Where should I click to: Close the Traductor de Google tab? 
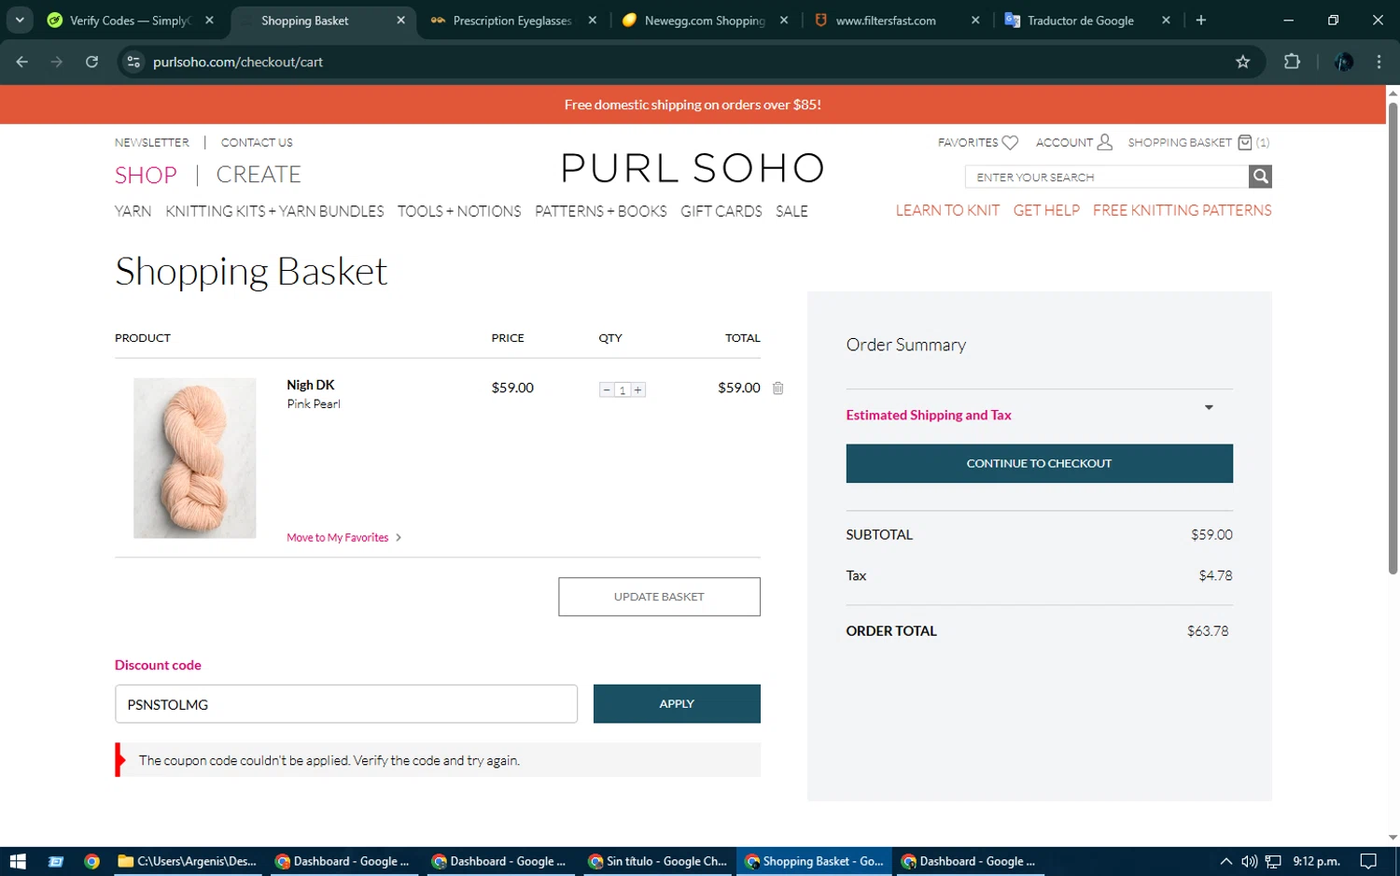coord(1166,20)
